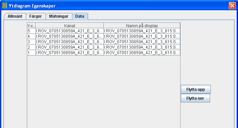
Task: Select Namn på display cell in row 2
Action: [142, 47]
